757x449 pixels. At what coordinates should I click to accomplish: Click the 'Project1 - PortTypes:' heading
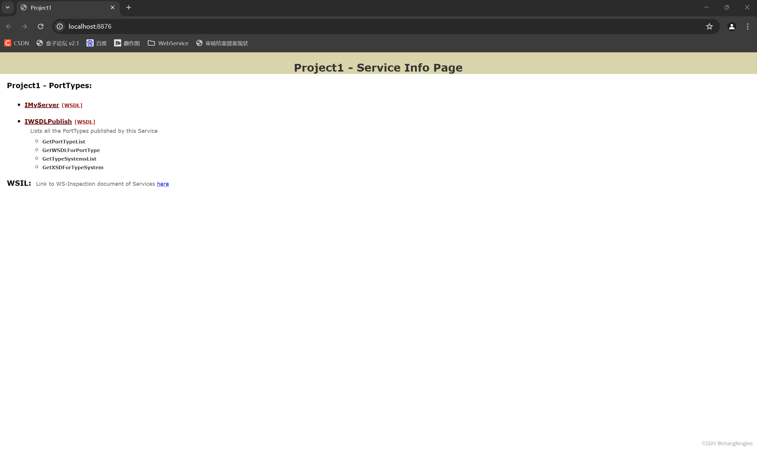tap(49, 85)
